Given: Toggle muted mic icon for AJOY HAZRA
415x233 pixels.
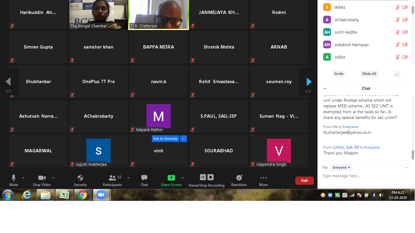Looking at the screenshot, I should [x=397, y=32].
